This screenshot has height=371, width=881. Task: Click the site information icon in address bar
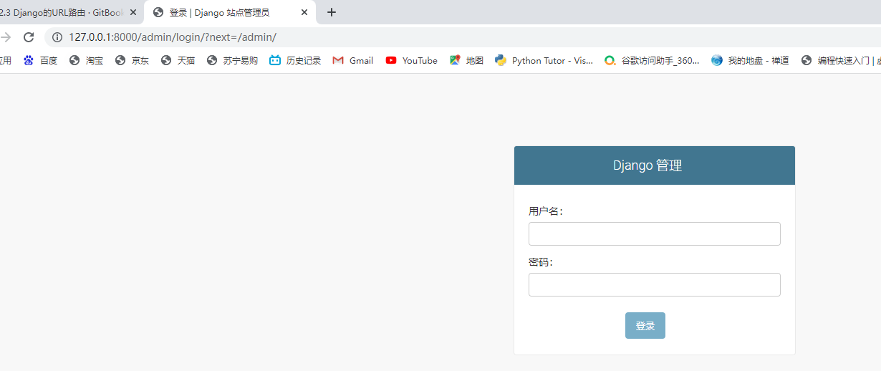(57, 37)
